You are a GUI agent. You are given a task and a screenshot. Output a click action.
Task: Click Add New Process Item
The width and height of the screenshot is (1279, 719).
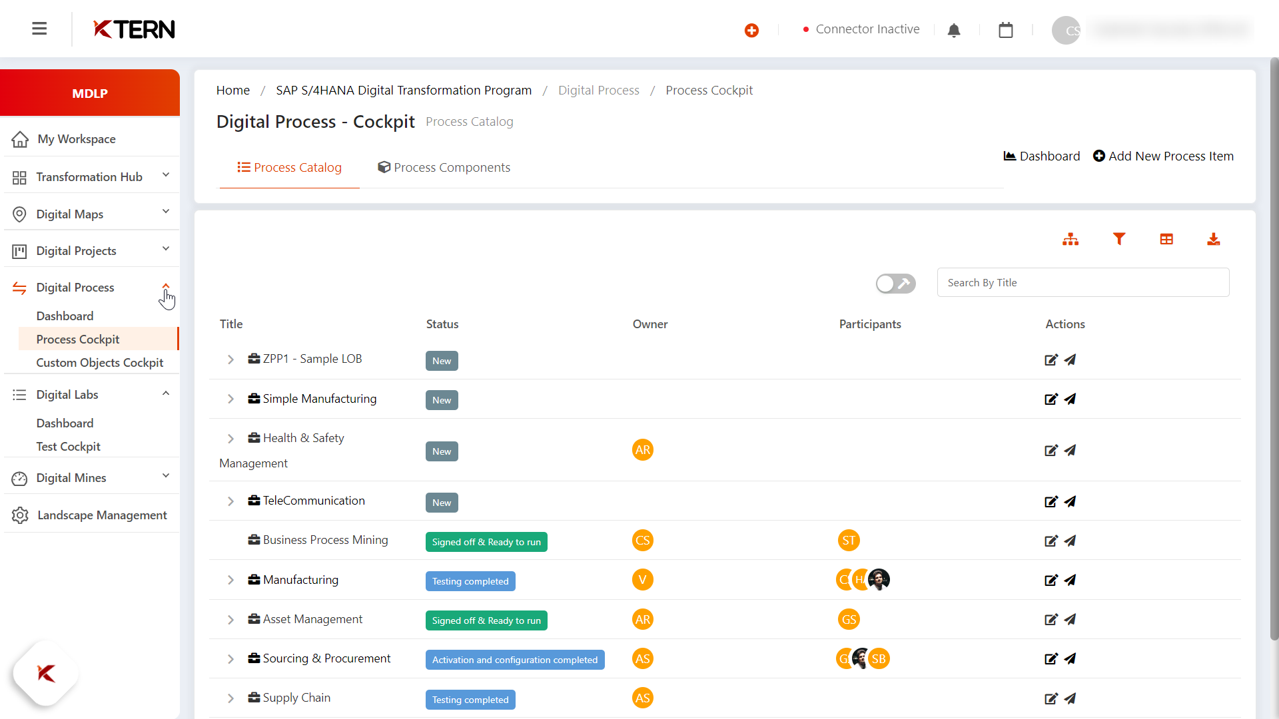point(1163,156)
